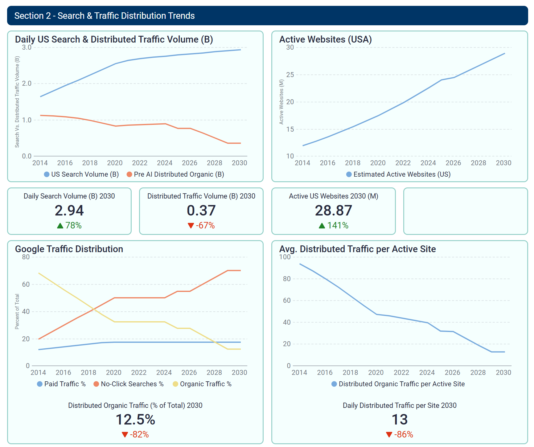Click the Daily Distributed Traffic per Site 2030 label

click(400, 406)
